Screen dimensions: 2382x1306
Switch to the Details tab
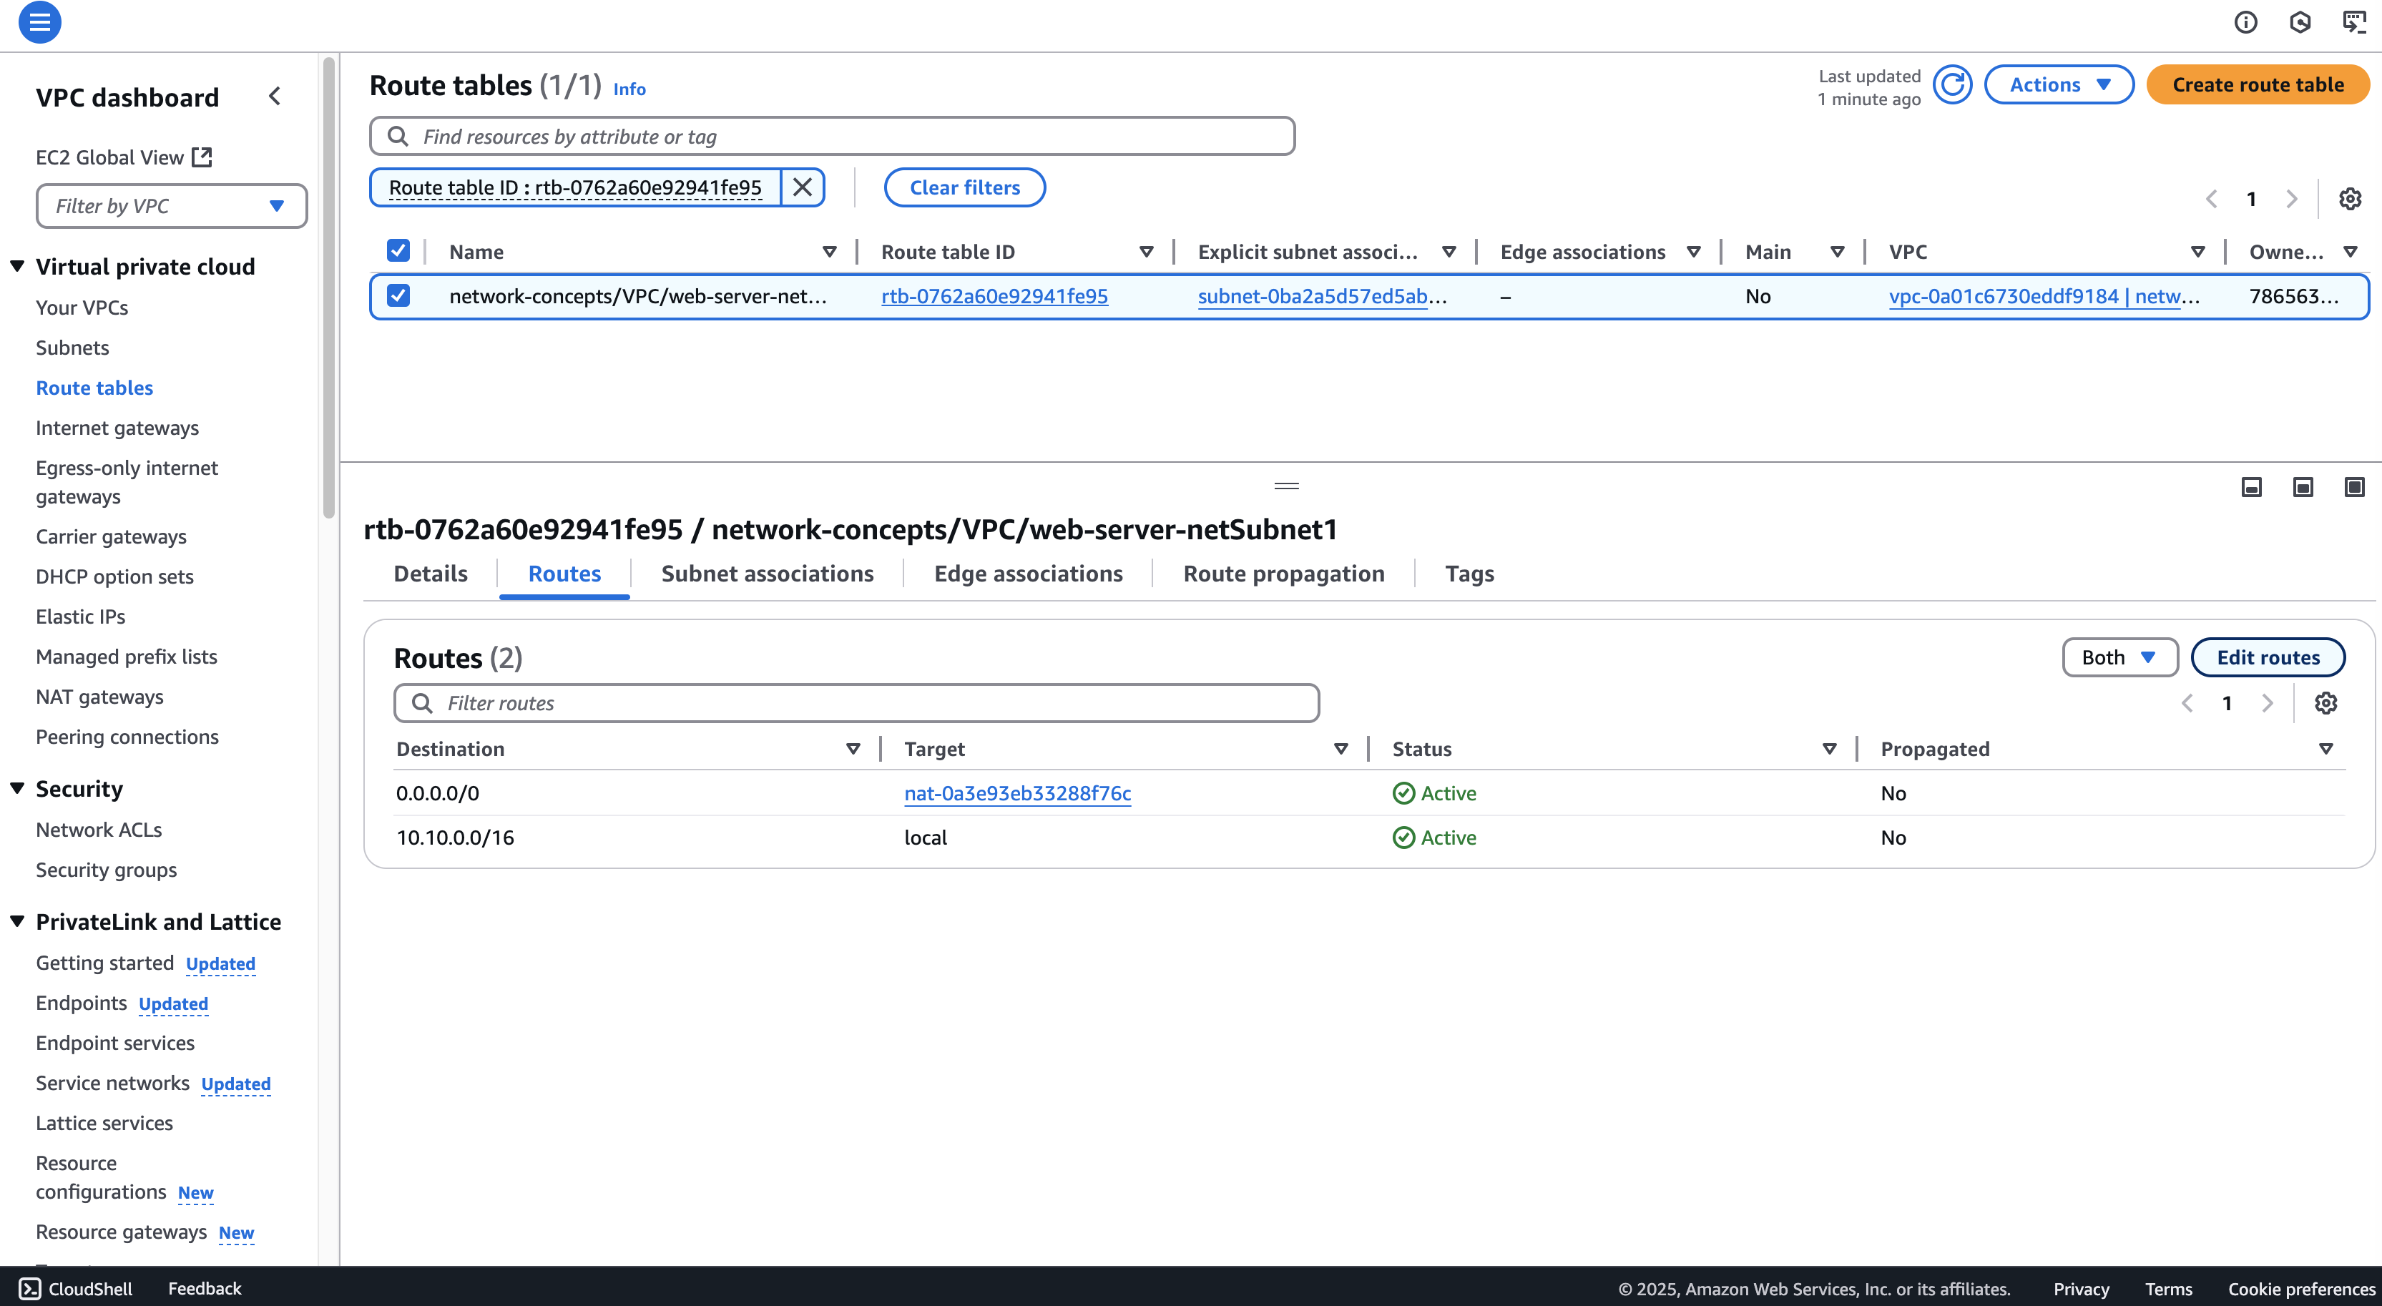point(431,574)
